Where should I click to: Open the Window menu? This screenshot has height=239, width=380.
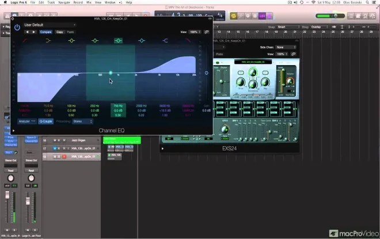[x=110, y=2]
